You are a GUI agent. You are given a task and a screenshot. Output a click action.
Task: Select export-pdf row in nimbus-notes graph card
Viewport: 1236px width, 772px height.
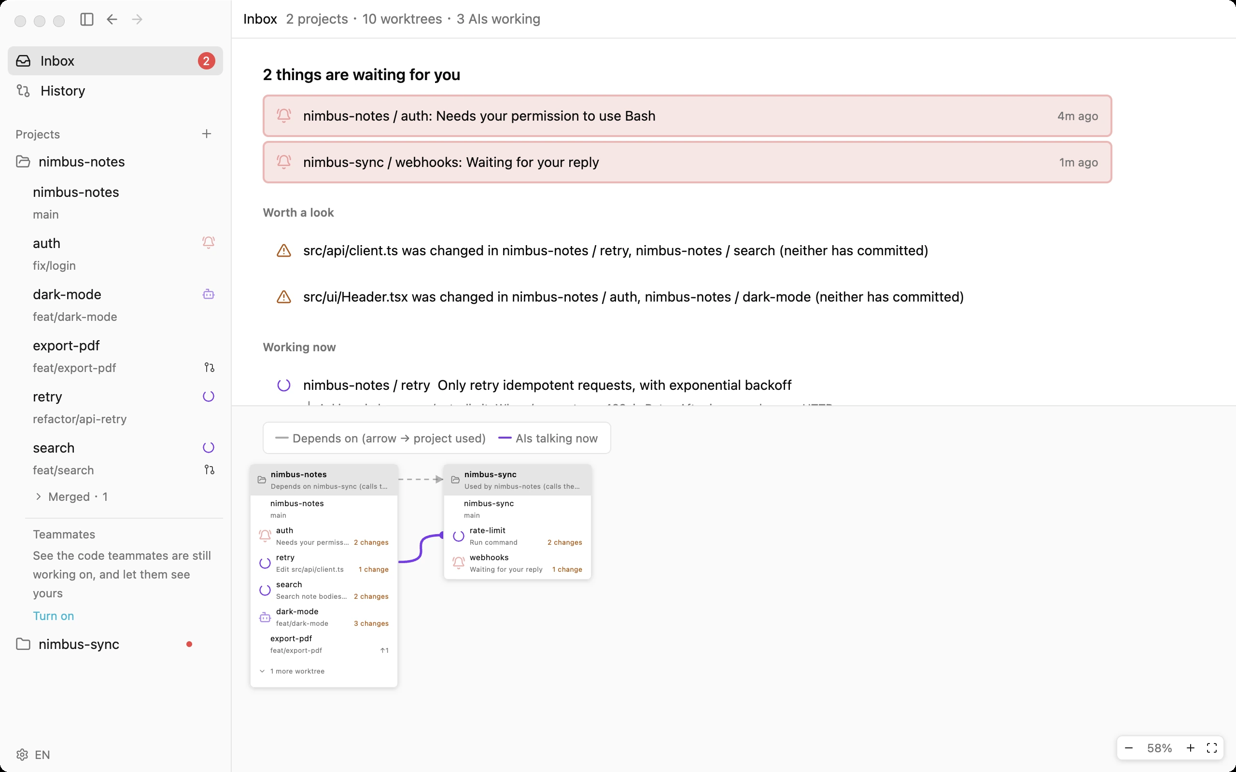(324, 644)
